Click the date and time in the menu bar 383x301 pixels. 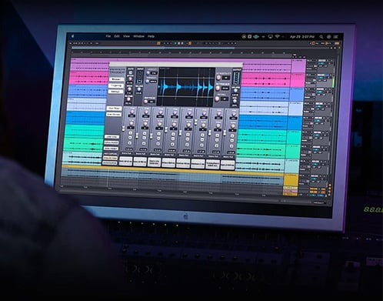click(302, 37)
